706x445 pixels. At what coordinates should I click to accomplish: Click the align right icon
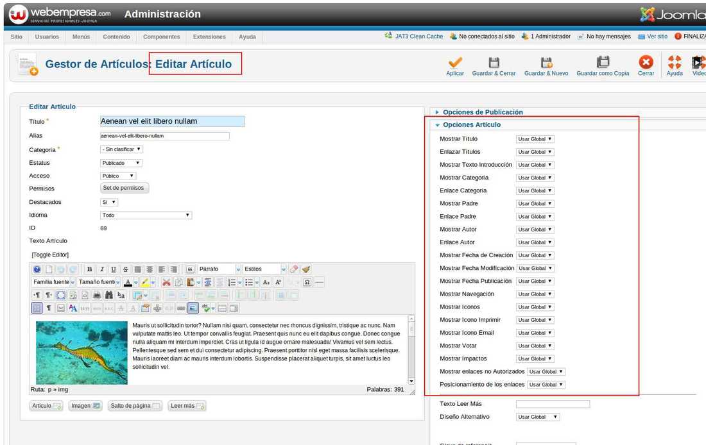tap(174, 269)
